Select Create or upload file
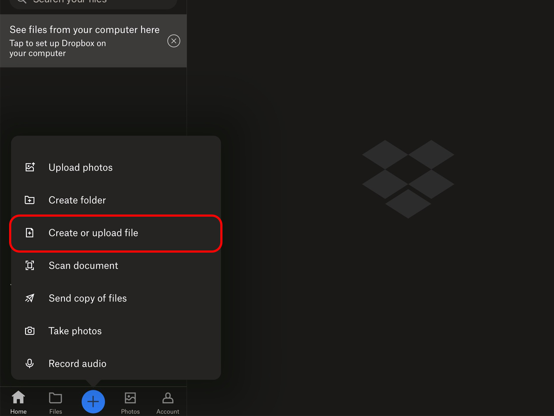Image resolution: width=554 pixels, height=416 pixels. coord(116,233)
